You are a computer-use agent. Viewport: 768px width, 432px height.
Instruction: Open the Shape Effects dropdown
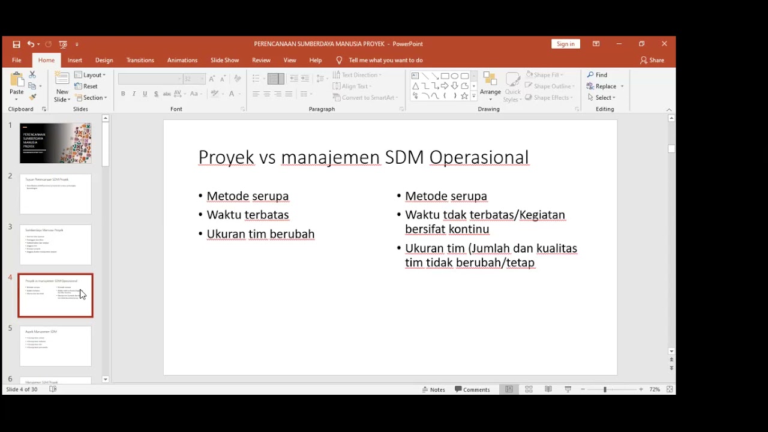point(549,97)
